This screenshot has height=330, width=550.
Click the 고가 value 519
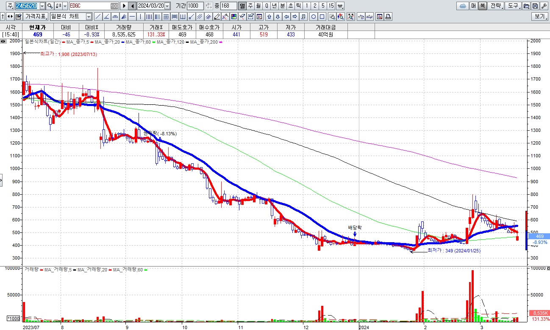pyautogui.click(x=263, y=34)
